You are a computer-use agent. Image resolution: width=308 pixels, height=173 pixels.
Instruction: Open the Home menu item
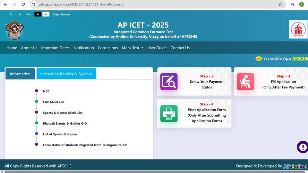click(12, 48)
